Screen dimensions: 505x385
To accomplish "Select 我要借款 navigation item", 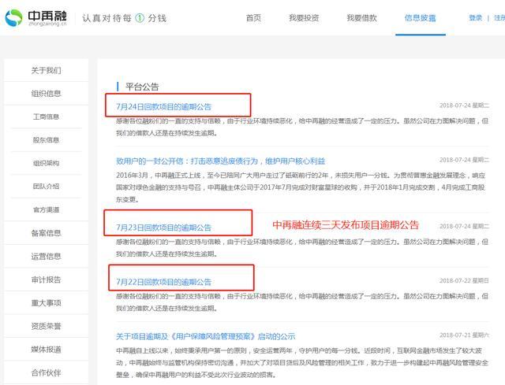I will (361, 18).
